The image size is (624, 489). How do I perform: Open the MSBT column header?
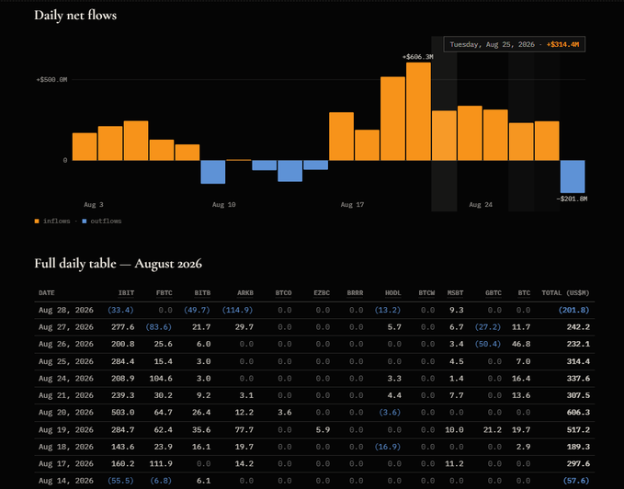point(455,293)
